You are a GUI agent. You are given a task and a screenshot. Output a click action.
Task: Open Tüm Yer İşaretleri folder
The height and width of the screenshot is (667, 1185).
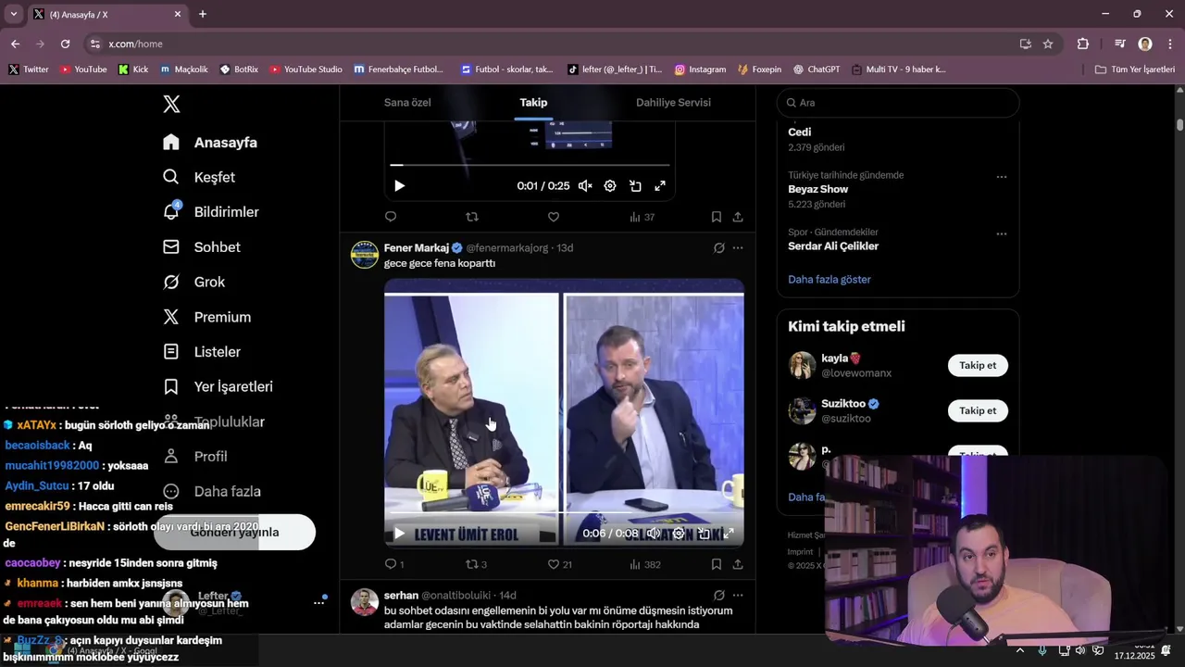(x=1135, y=69)
